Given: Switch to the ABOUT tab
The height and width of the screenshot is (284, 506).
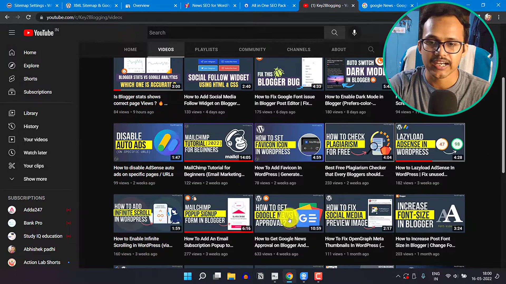Looking at the screenshot, I should click(x=339, y=49).
